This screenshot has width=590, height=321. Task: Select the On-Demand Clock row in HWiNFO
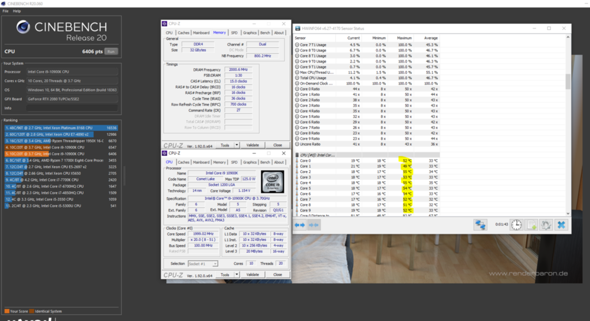pyautogui.click(x=367, y=84)
